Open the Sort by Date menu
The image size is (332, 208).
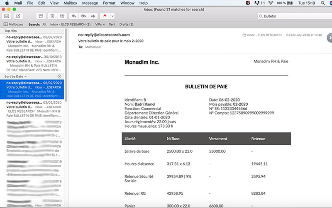tap(15, 77)
